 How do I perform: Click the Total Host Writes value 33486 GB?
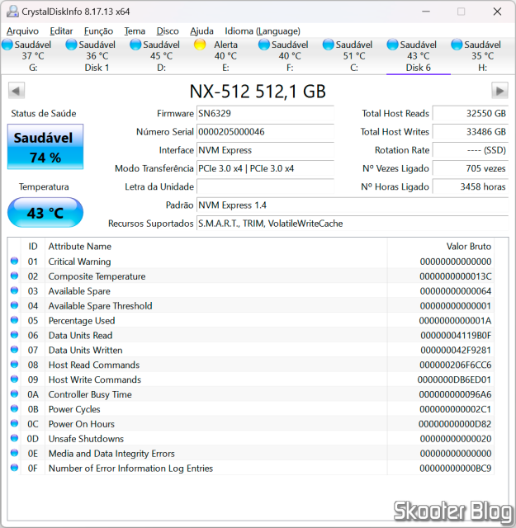click(471, 132)
